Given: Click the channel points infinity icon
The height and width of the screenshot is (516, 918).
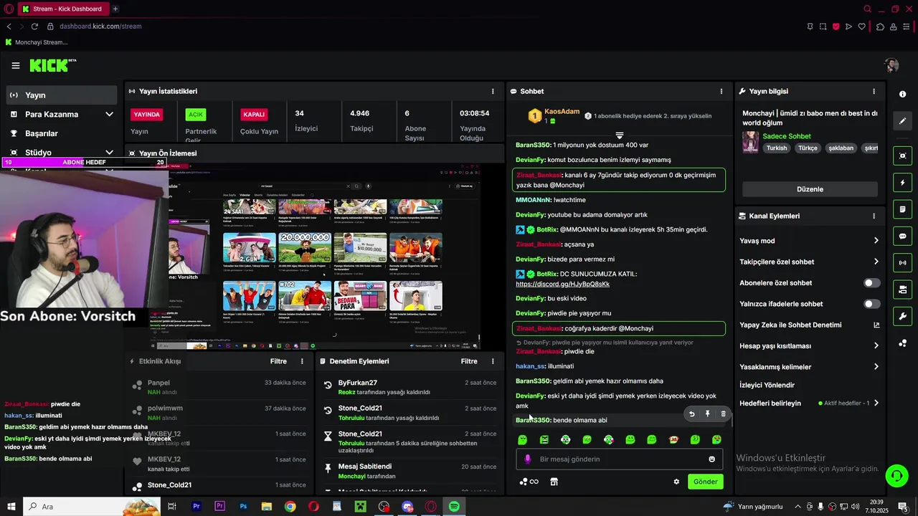Looking at the screenshot, I should tap(529, 482).
